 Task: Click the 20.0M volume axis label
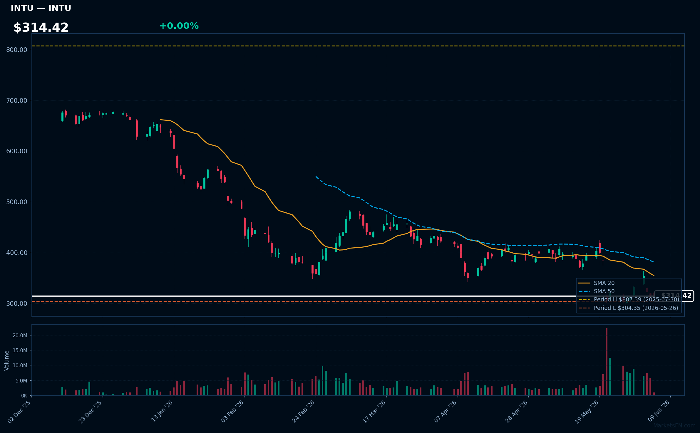pyautogui.click(x=20, y=335)
